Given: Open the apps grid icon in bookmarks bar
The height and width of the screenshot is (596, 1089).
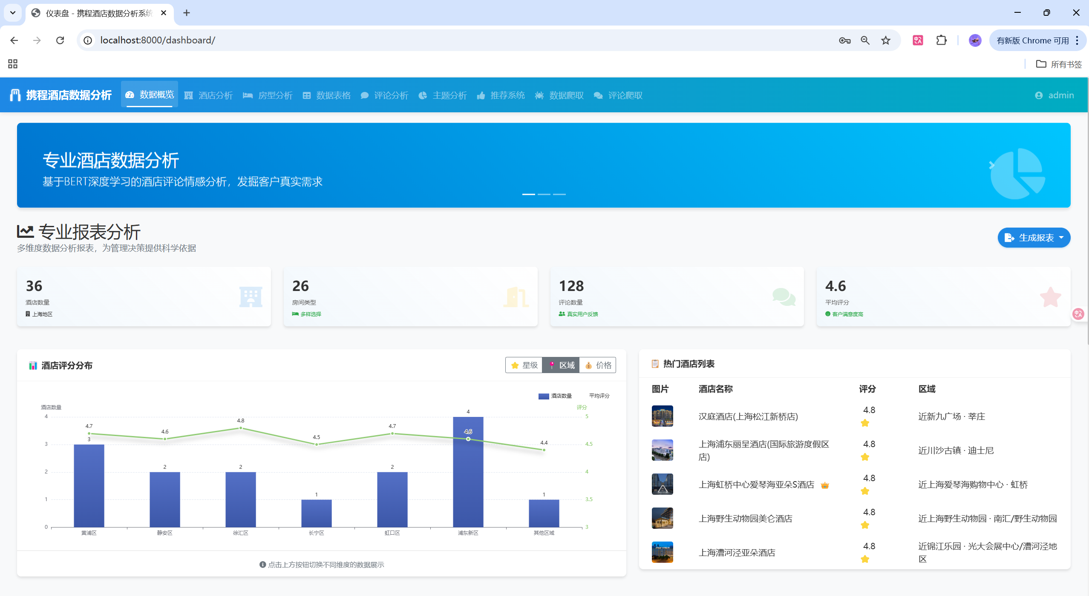Looking at the screenshot, I should tap(13, 64).
